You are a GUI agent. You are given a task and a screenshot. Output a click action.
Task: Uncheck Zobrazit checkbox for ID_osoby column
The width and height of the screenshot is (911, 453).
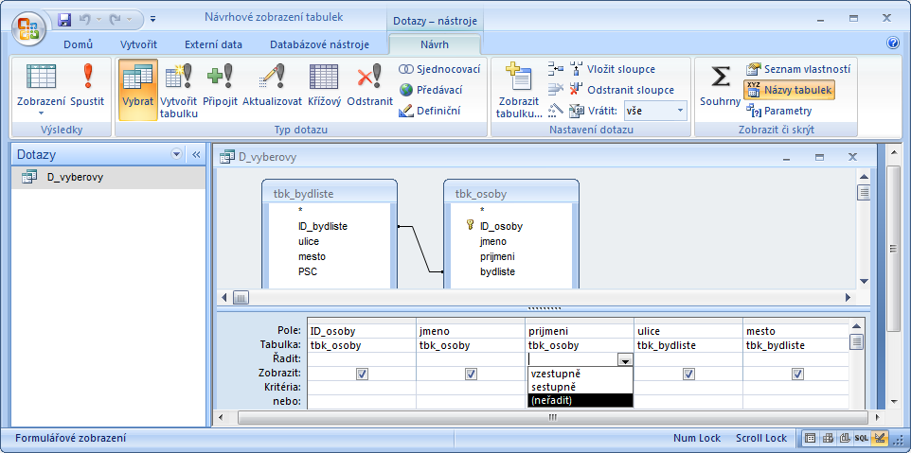point(362,374)
